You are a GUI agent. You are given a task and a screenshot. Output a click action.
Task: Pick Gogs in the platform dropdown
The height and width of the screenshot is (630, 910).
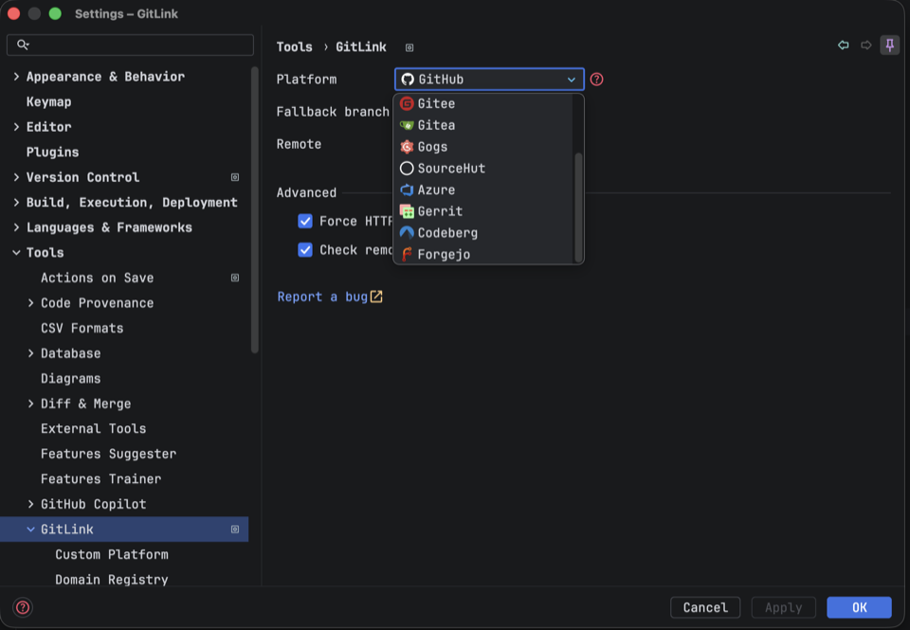tap(485, 147)
